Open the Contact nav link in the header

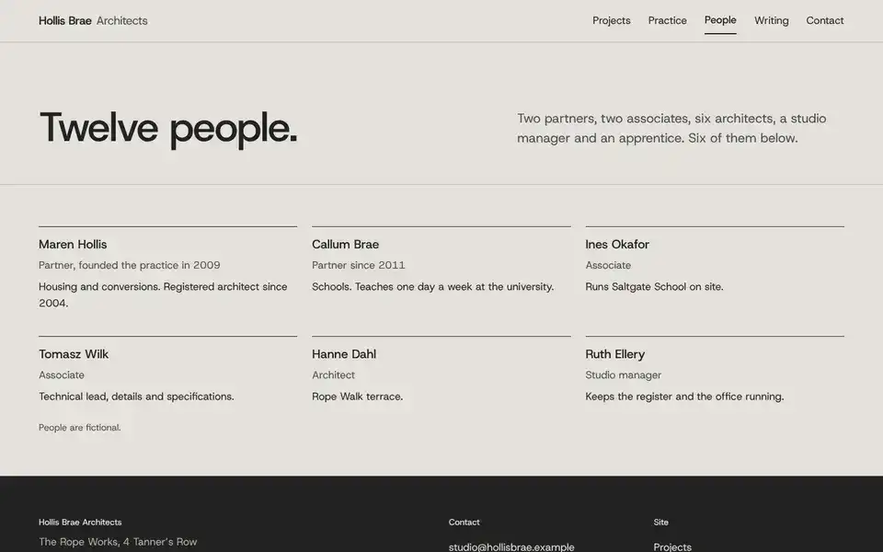824,20
